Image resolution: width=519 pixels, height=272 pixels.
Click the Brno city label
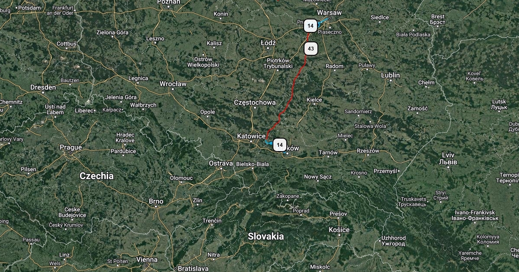156,201
